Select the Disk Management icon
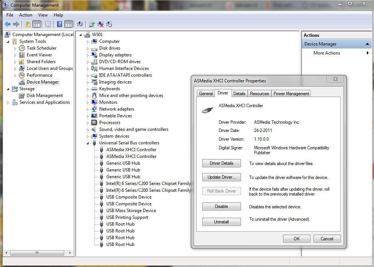Screen dimensions: 374x267 coord(22,96)
